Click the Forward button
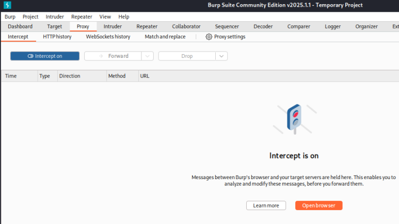The image size is (399, 224). pos(113,56)
